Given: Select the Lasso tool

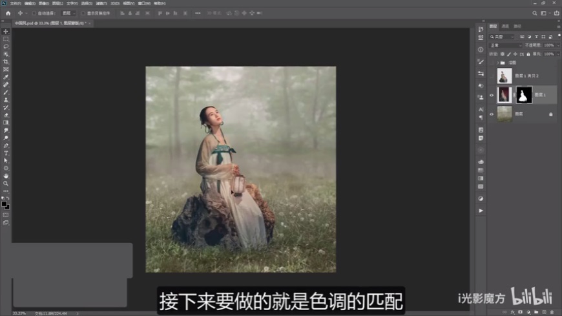Looking at the screenshot, I should (x=6, y=47).
